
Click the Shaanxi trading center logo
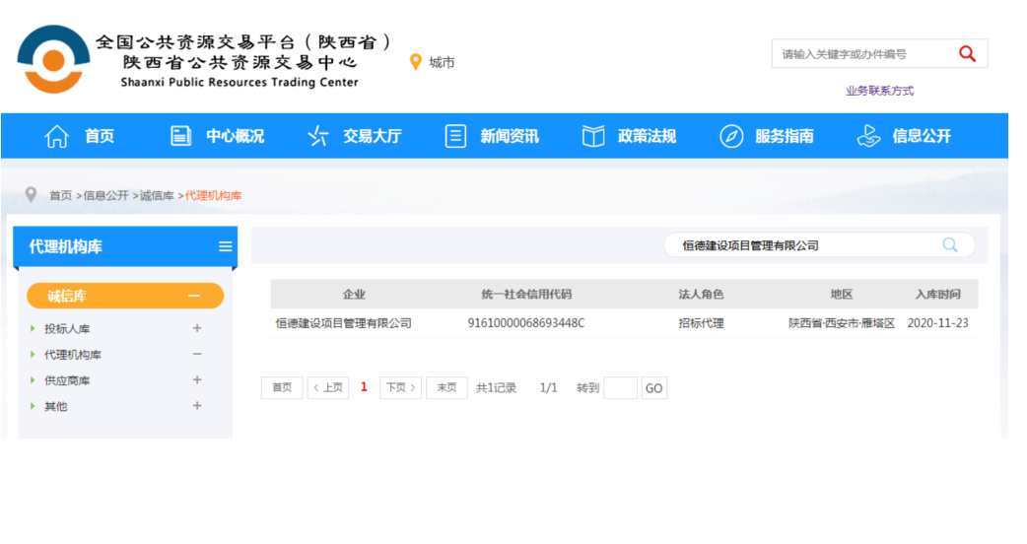[x=53, y=59]
